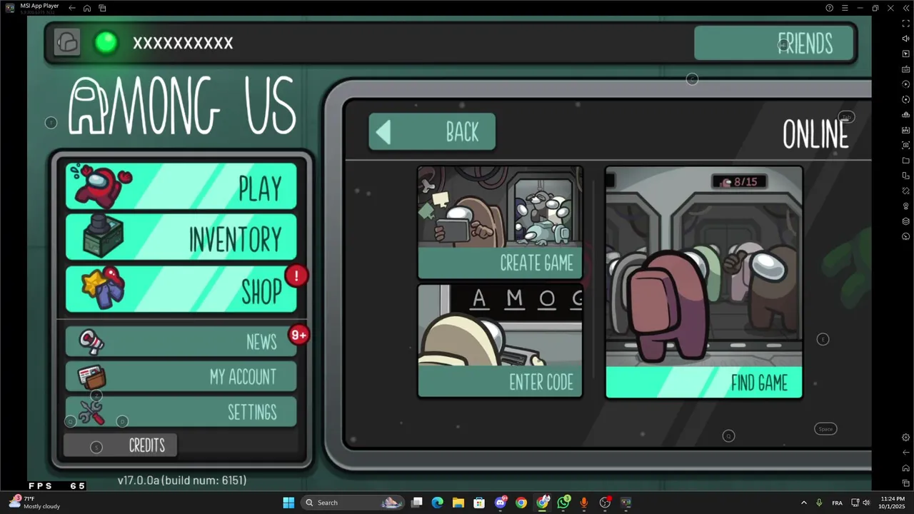
Task: Click the green online status indicator
Action: click(x=106, y=43)
